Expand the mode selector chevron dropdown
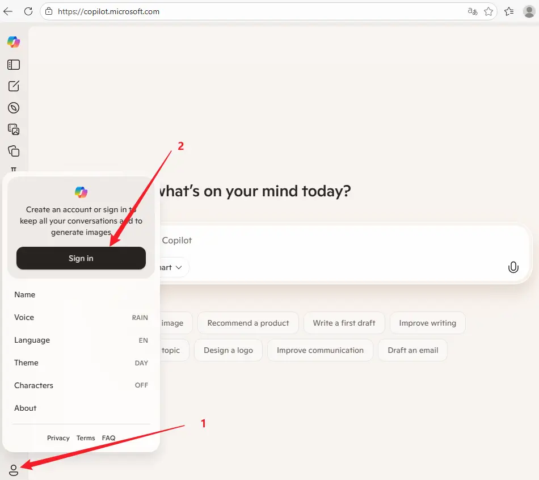 178,267
